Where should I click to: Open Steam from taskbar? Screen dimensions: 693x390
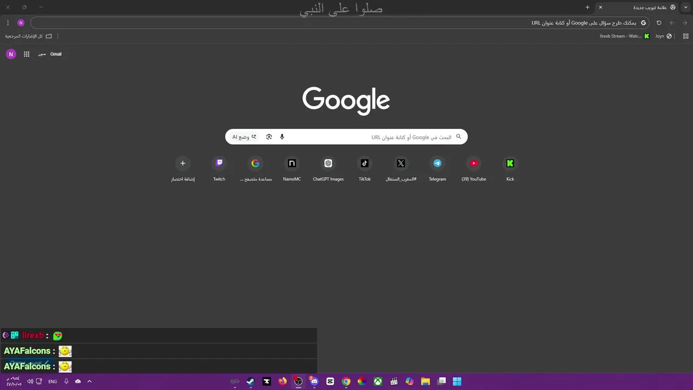(x=251, y=381)
